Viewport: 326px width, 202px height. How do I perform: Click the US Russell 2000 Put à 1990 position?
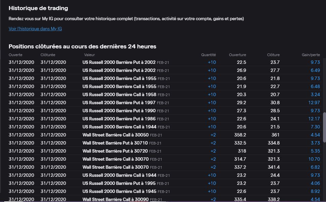click(x=119, y=111)
